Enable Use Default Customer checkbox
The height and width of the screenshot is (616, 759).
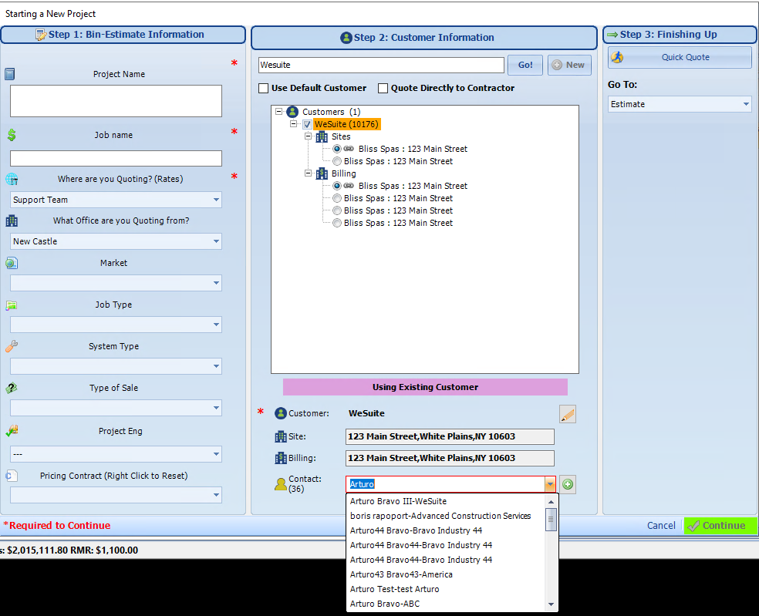pyautogui.click(x=263, y=88)
